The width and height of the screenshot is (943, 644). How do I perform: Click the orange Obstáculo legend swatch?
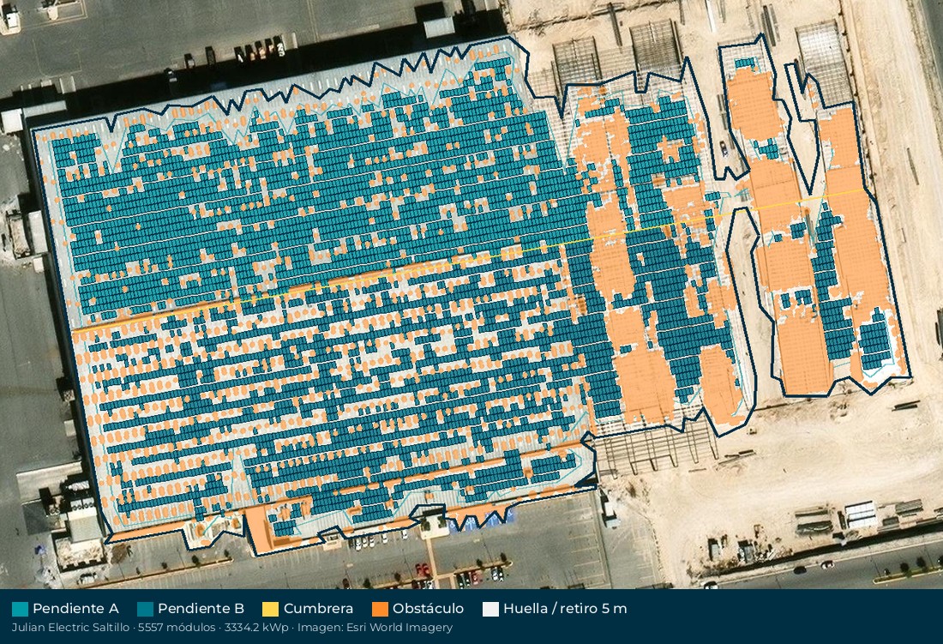point(380,609)
